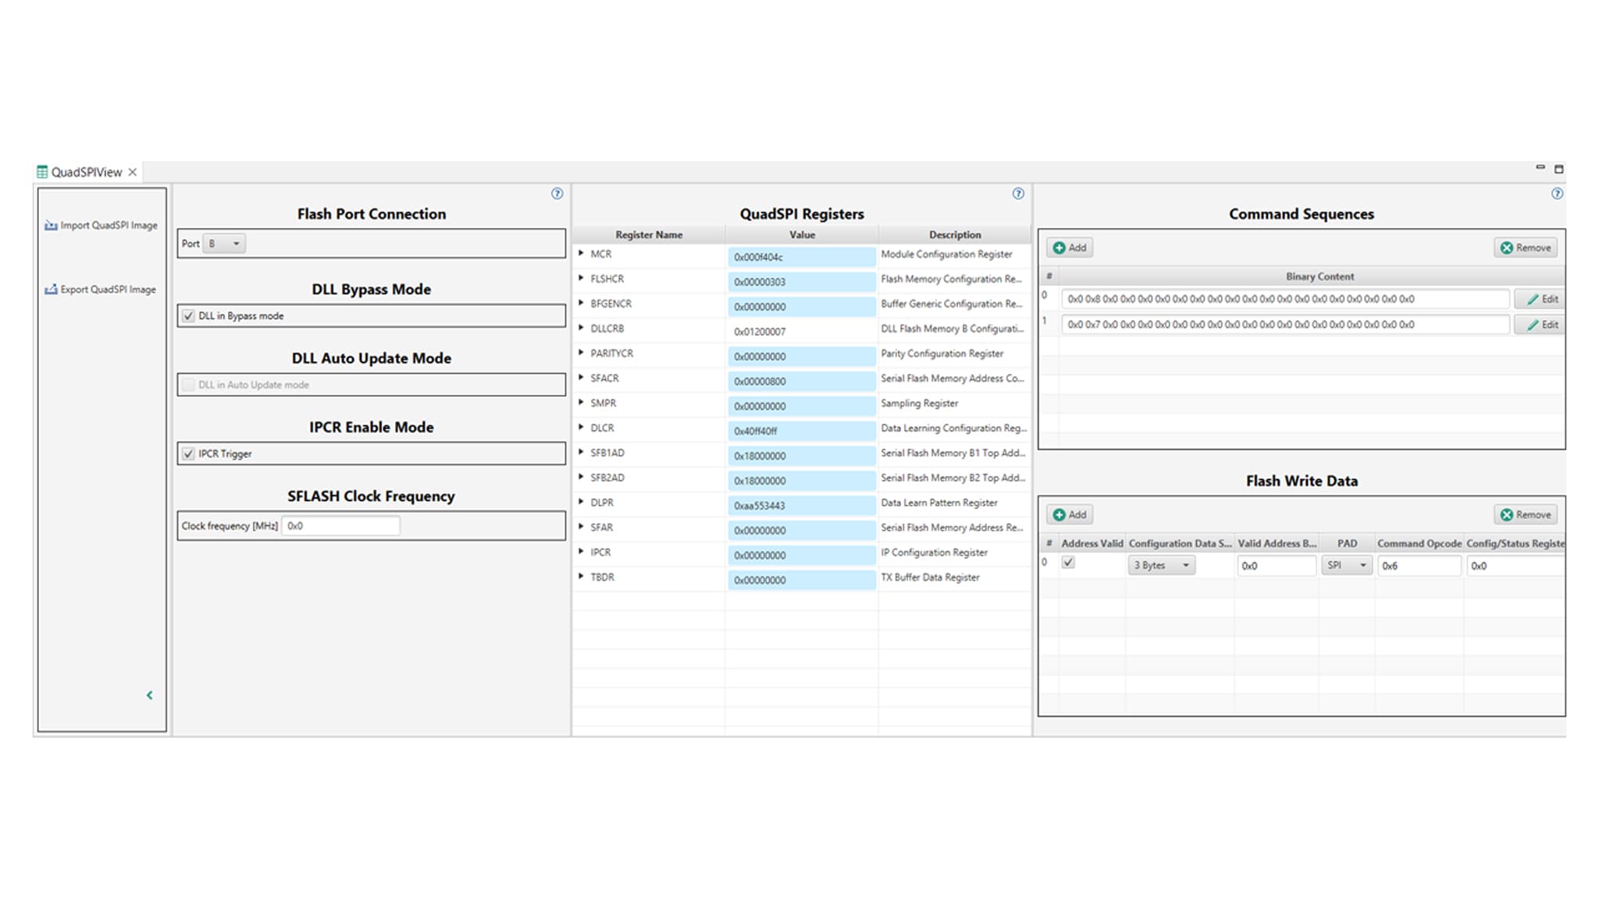Open help for Flash Port Connection panel

(x=557, y=194)
